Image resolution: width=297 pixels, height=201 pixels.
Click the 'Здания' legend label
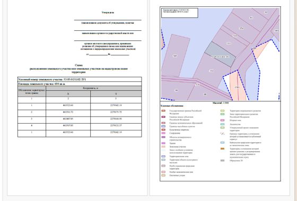pos(172,143)
